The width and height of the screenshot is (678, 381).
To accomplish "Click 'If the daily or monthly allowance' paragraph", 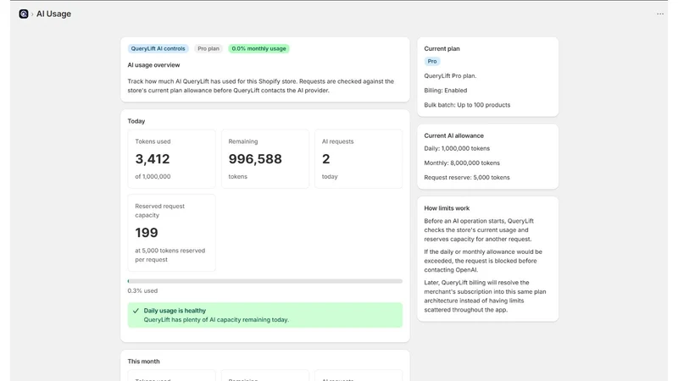I will [x=483, y=261].
